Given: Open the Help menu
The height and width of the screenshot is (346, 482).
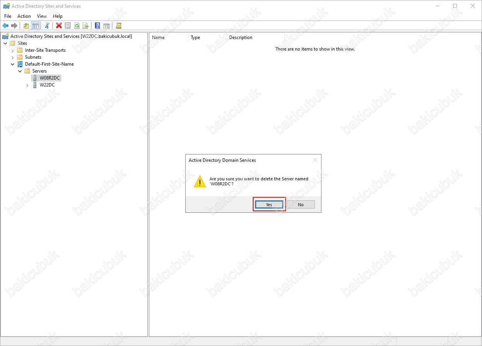Looking at the screenshot, I should 58,16.
